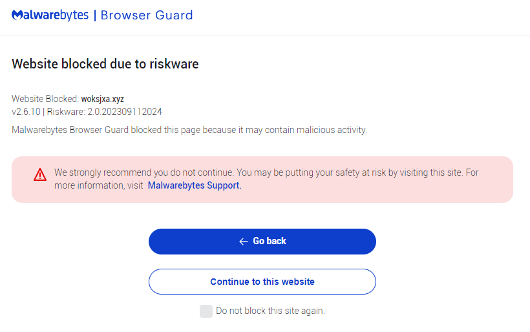Click the 'Riskware:' label text
Viewport: 530px width, 332px height.
(66, 112)
